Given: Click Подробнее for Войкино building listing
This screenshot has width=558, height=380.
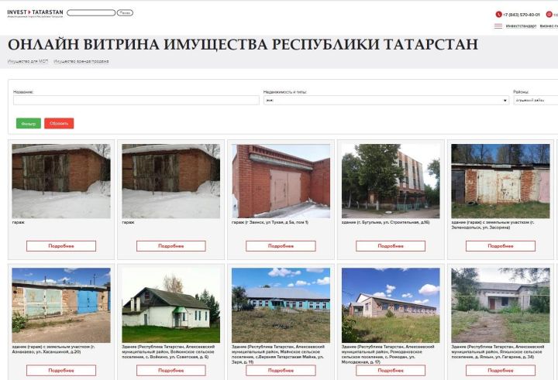Looking at the screenshot, I should 170,371.
